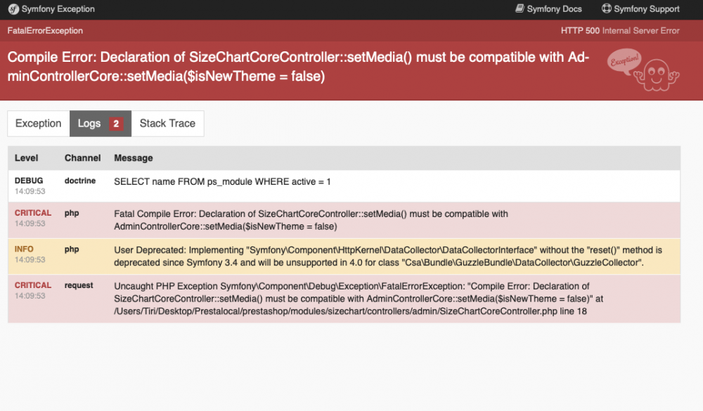Click the Symfony Support lifebuoy icon

(607, 9)
